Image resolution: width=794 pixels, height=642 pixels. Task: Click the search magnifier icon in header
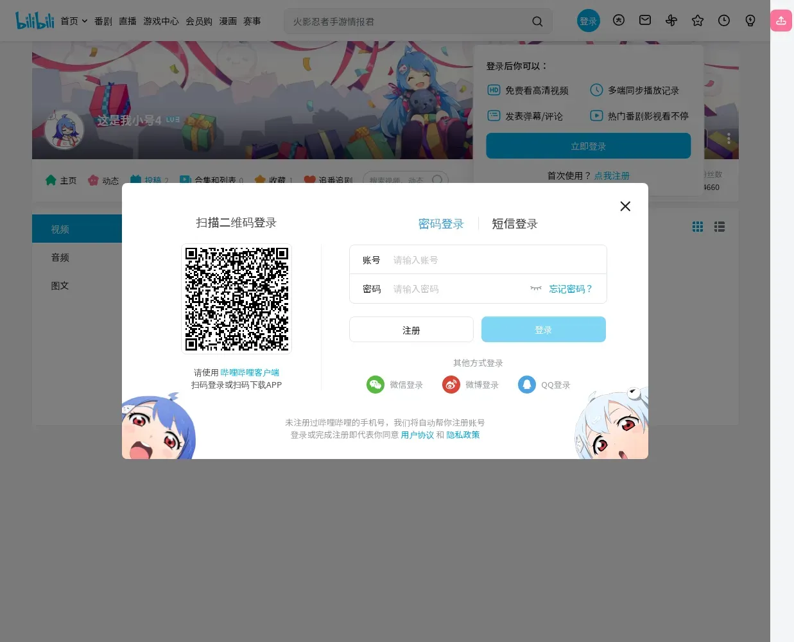(537, 21)
